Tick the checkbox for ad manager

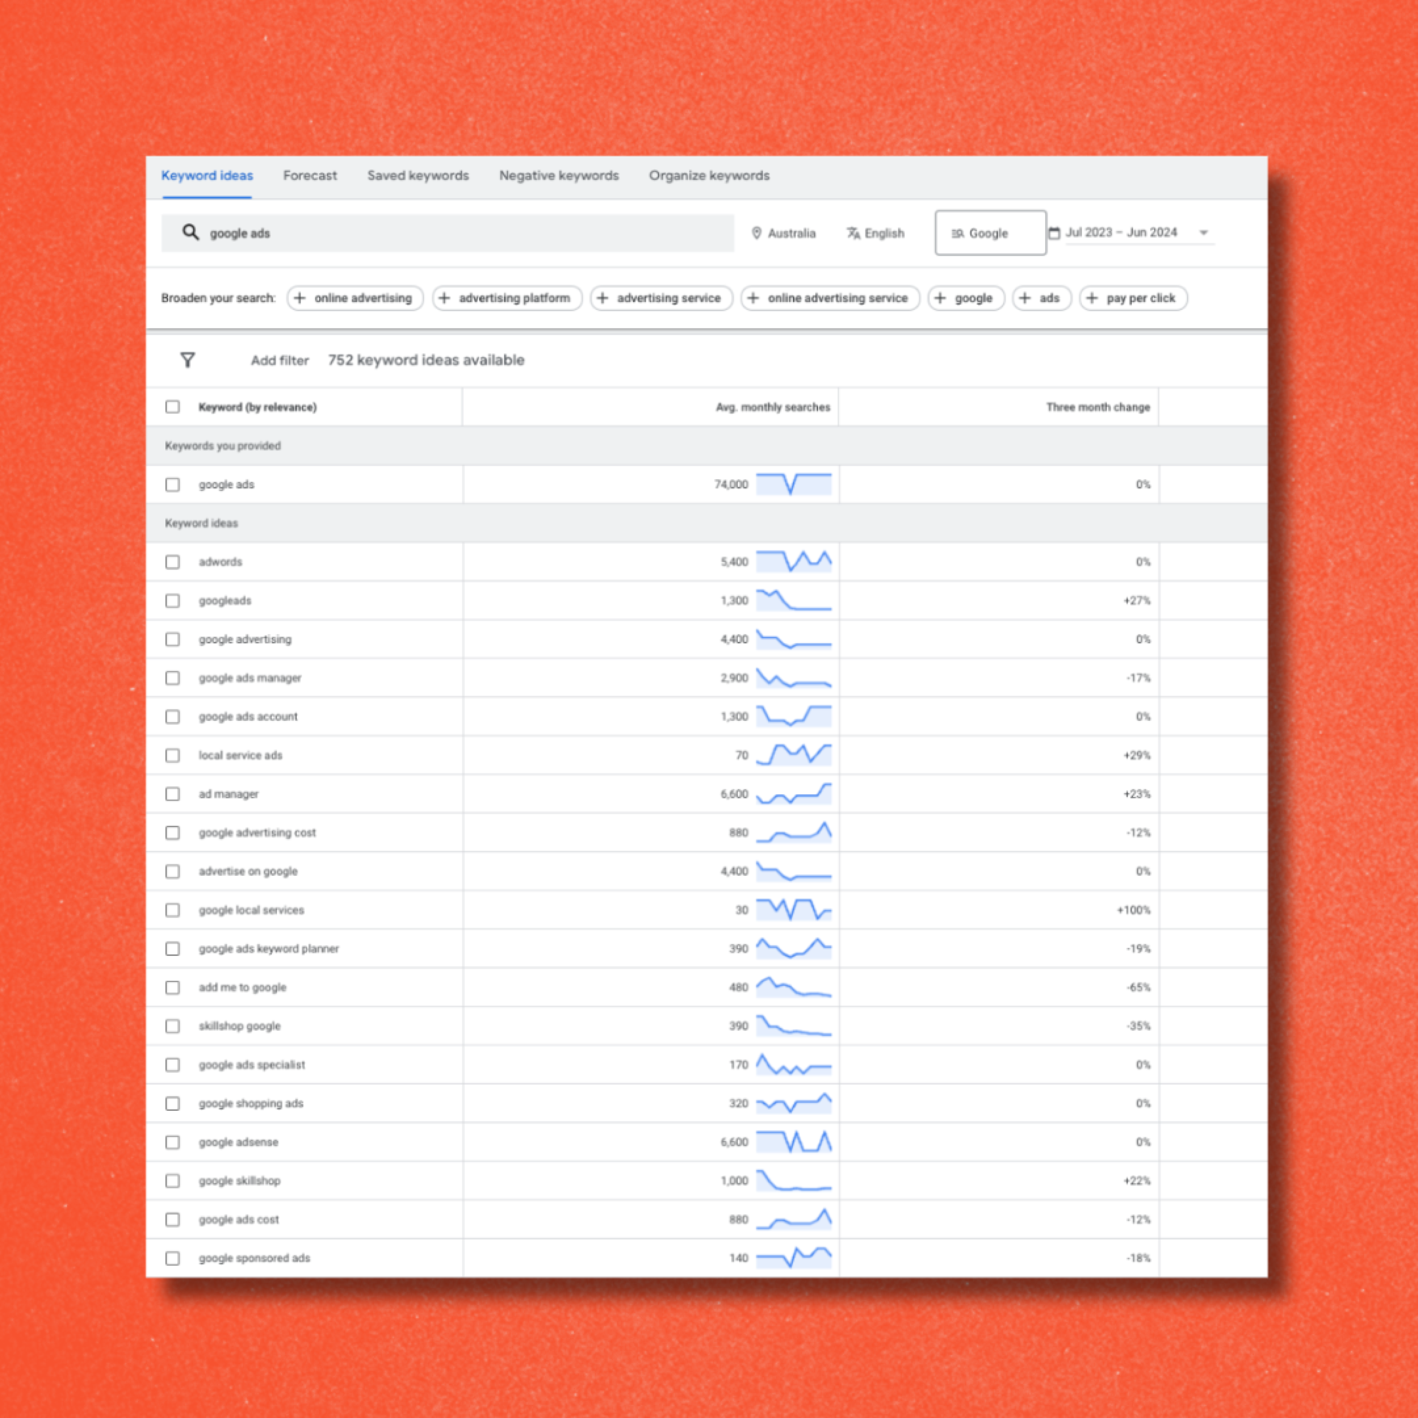(x=173, y=794)
